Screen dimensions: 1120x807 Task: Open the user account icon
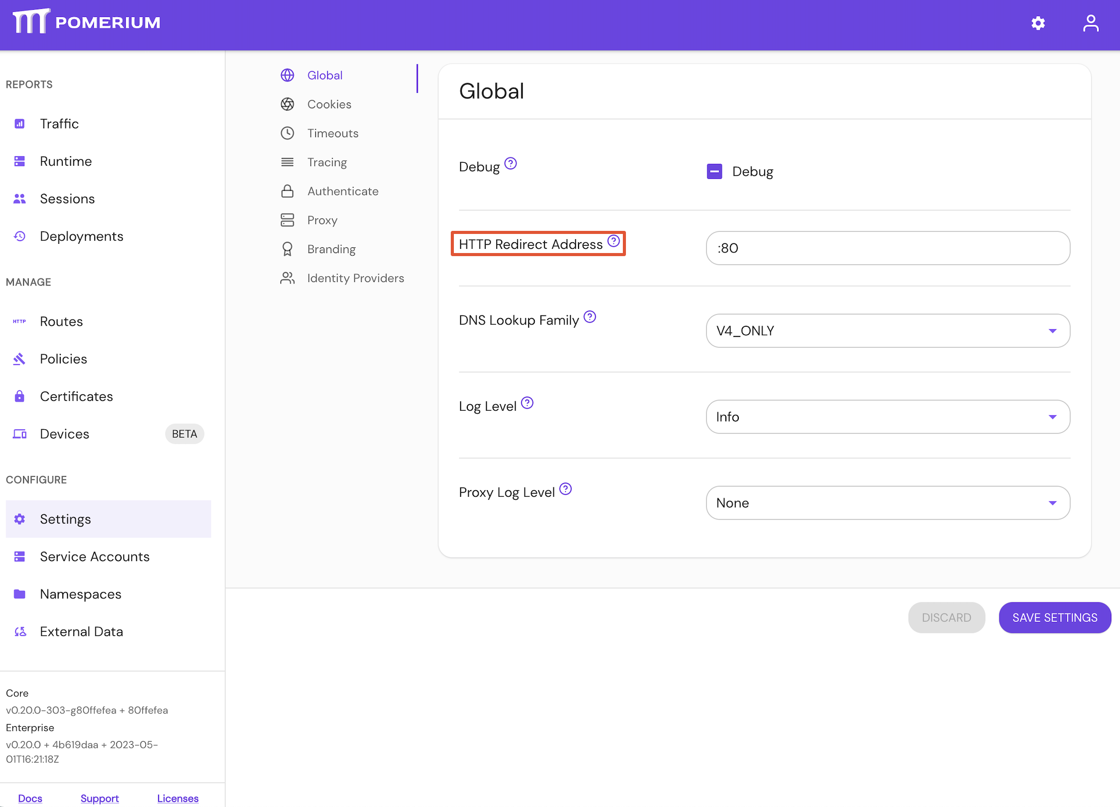click(x=1090, y=23)
